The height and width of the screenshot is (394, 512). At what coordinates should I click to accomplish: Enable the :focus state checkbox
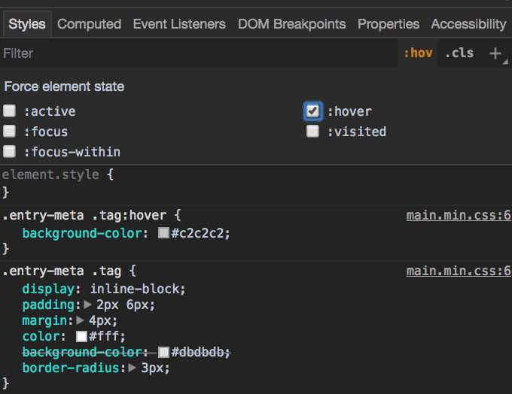(10, 132)
